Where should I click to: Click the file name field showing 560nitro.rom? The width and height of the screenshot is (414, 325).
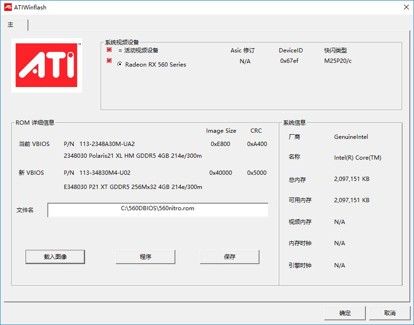[158, 210]
